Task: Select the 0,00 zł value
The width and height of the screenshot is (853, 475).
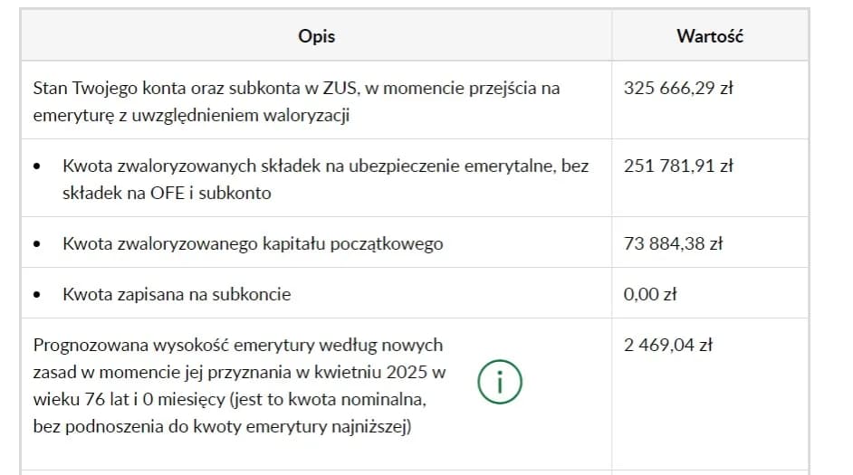Action: pyautogui.click(x=650, y=294)
